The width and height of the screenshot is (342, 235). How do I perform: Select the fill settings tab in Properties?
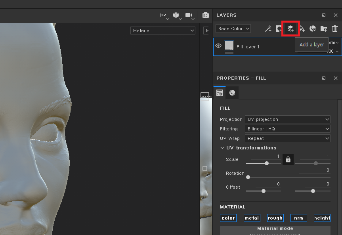point(220,92)
